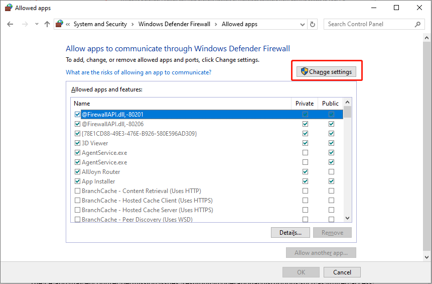Click the Cancel button
Viewport: 432px width, 284px height.
(x=342, y=272)
